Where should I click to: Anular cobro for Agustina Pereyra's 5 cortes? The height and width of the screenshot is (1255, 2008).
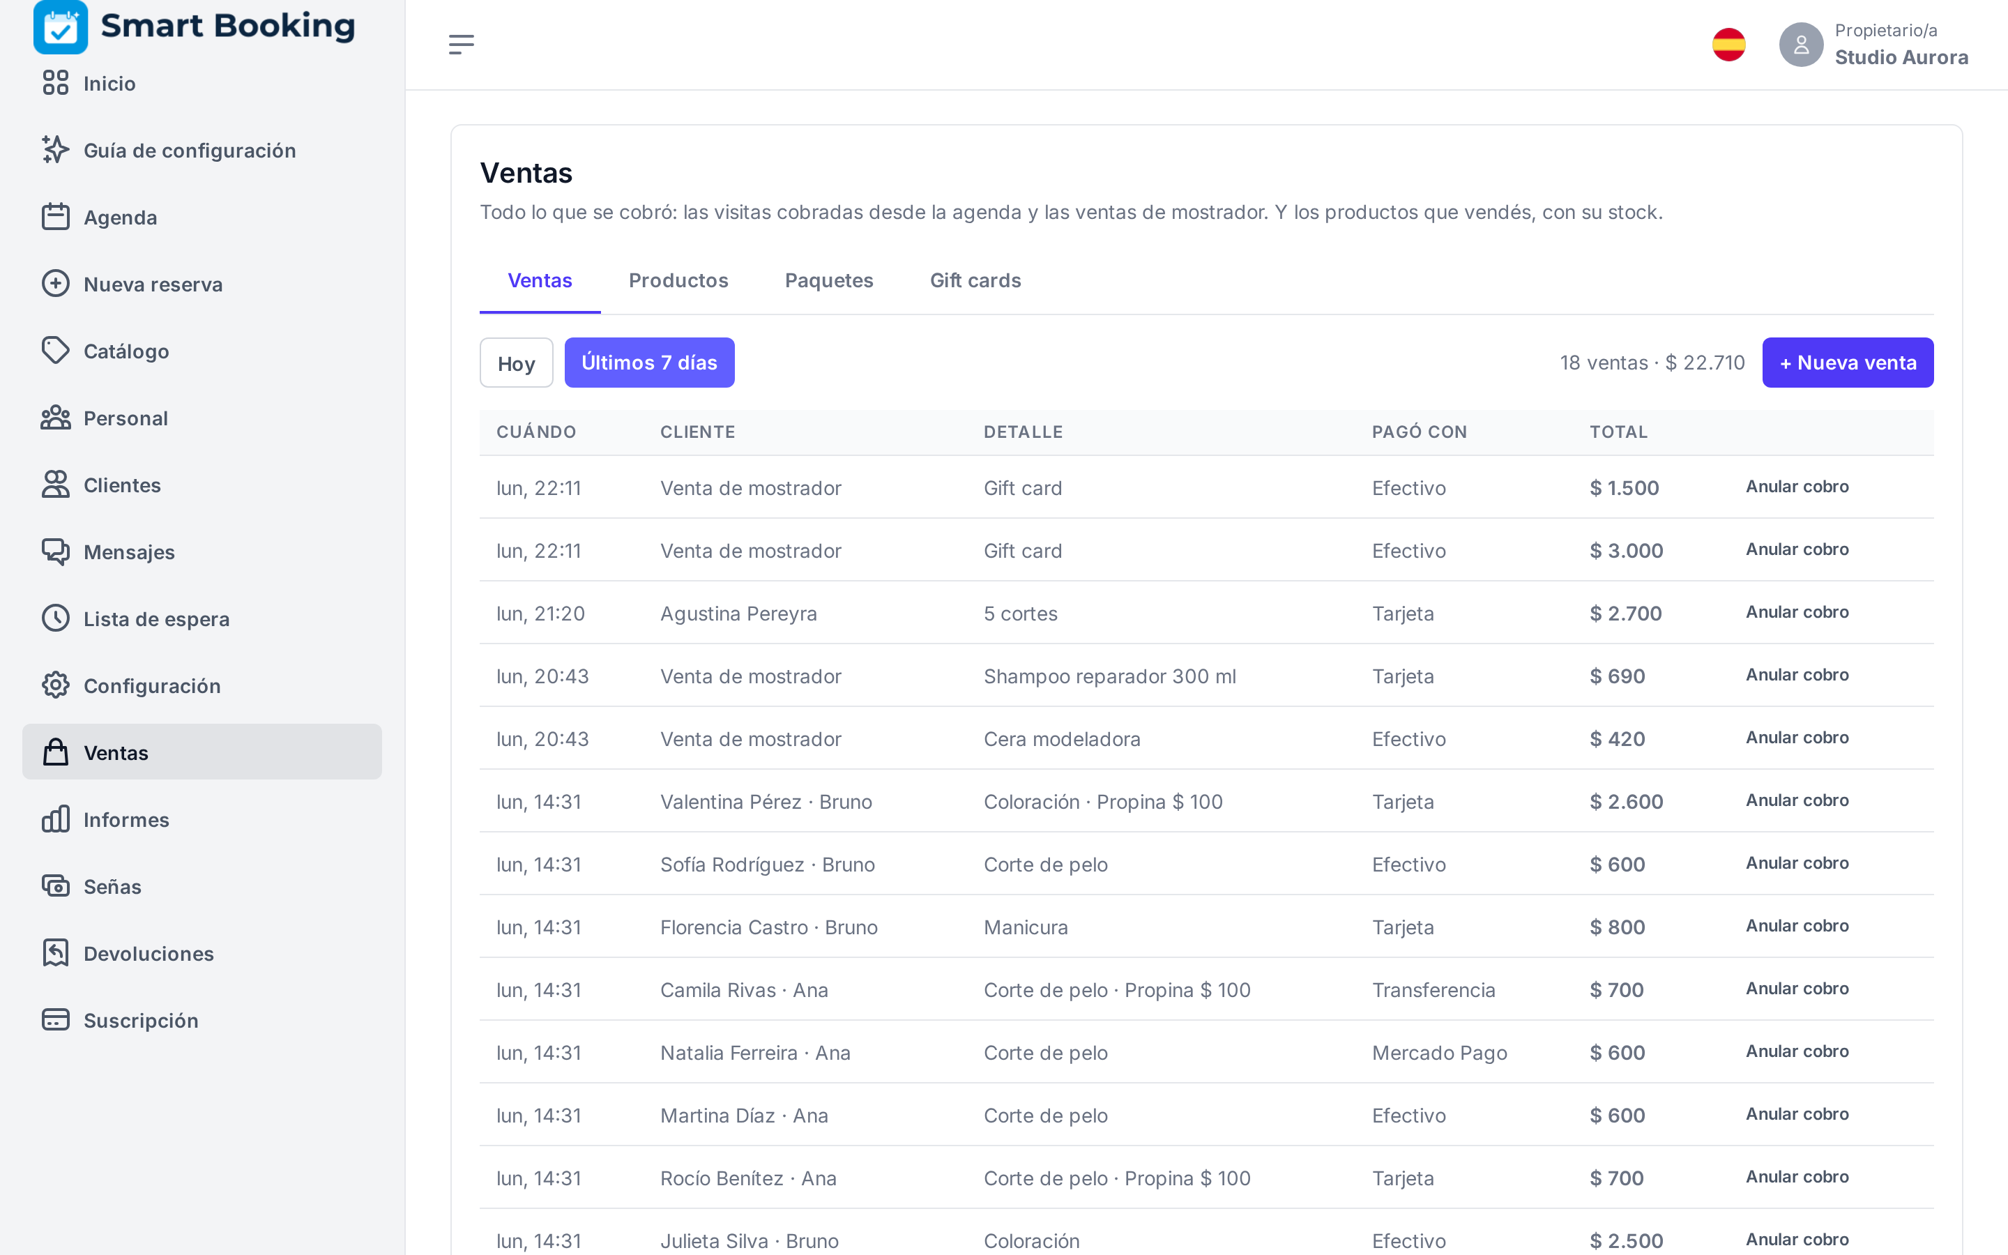(1797, 611)
